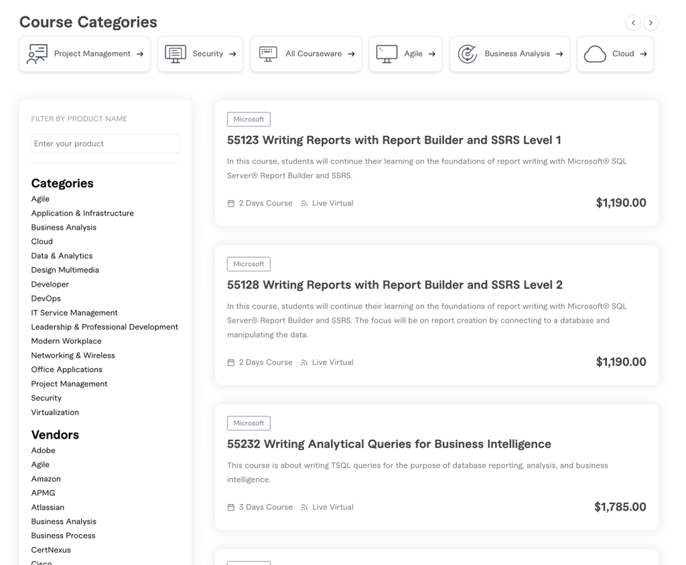Screen dimensions: 686x565
Task: Click the Agile monitor icon
Action: [x=387, y=54]
